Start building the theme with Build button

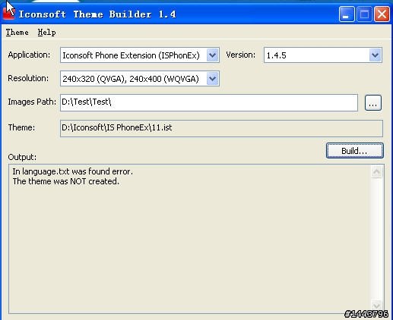355,151
